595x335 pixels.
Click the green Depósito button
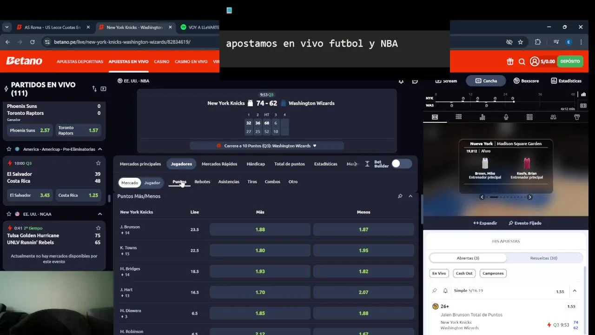[570, 61]
